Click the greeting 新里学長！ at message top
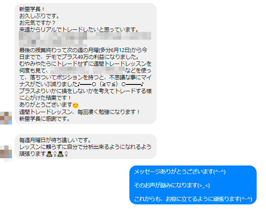The image size is (266, 209). pos(32,9)
